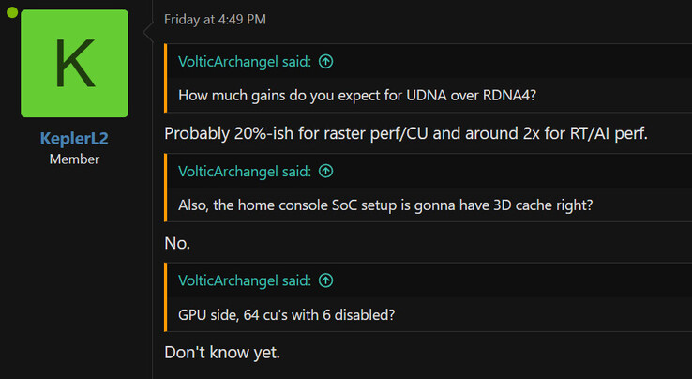Click the up-arrow icon in the 64 cu's quote

coord(326,280)
